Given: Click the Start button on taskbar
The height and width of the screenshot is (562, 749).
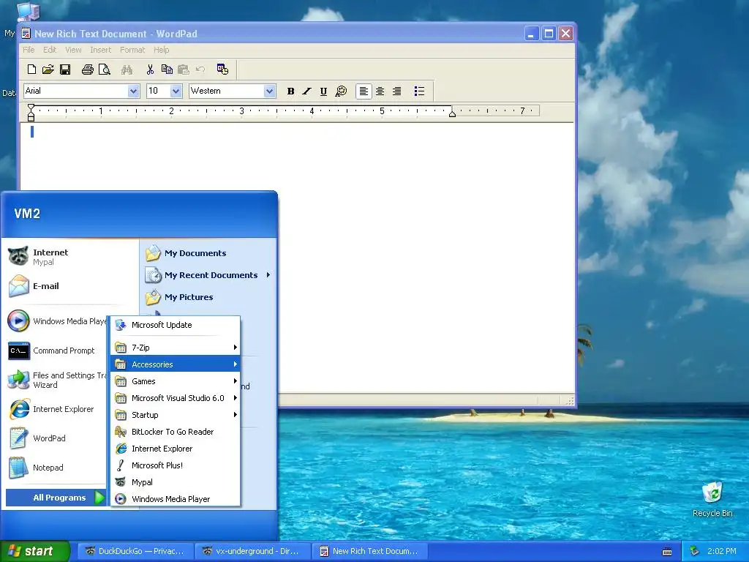Looking at the screenshot, I should 34,551.
